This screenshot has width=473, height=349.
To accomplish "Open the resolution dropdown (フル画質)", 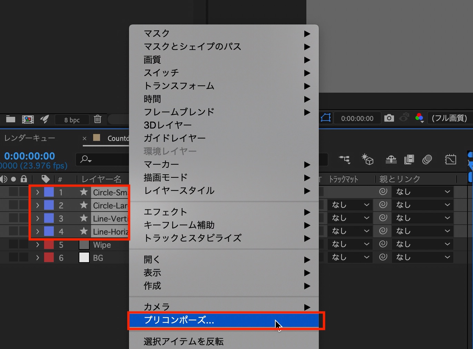I will point(449,118).
